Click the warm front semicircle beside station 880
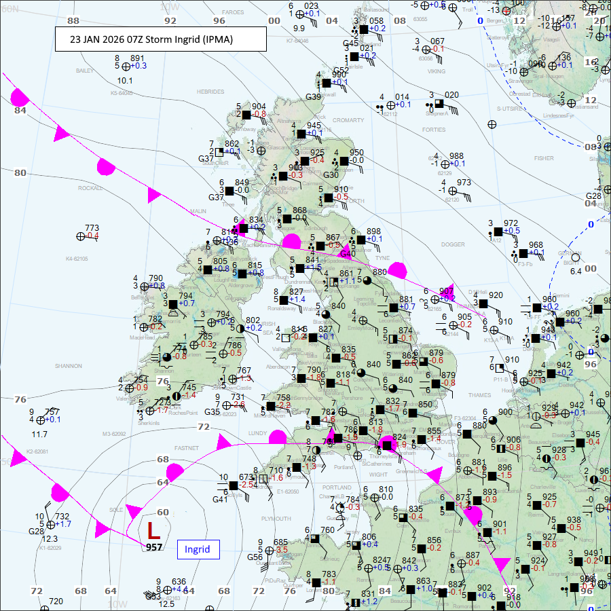Image resolution: width=611 pixels, height=611 pixels. (396, 270)
